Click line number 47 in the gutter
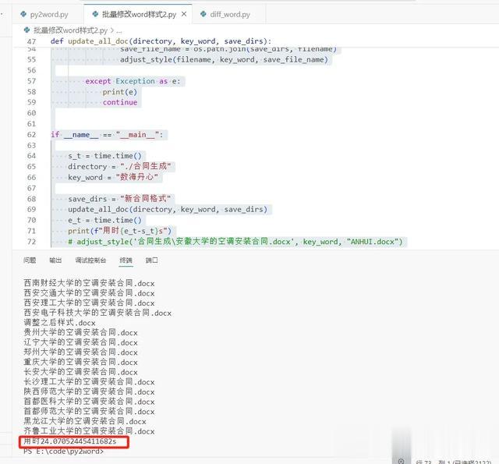Image resolution: width=499 pixels, height=464 pixels. click(x=31, y=41)
